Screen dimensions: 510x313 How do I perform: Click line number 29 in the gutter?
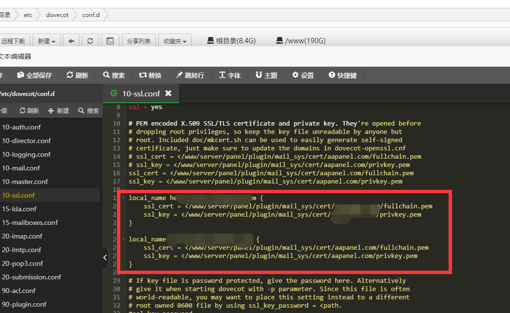(x=116, y=281)
